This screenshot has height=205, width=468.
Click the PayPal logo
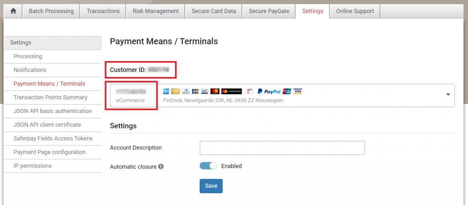tap(269, 92)
